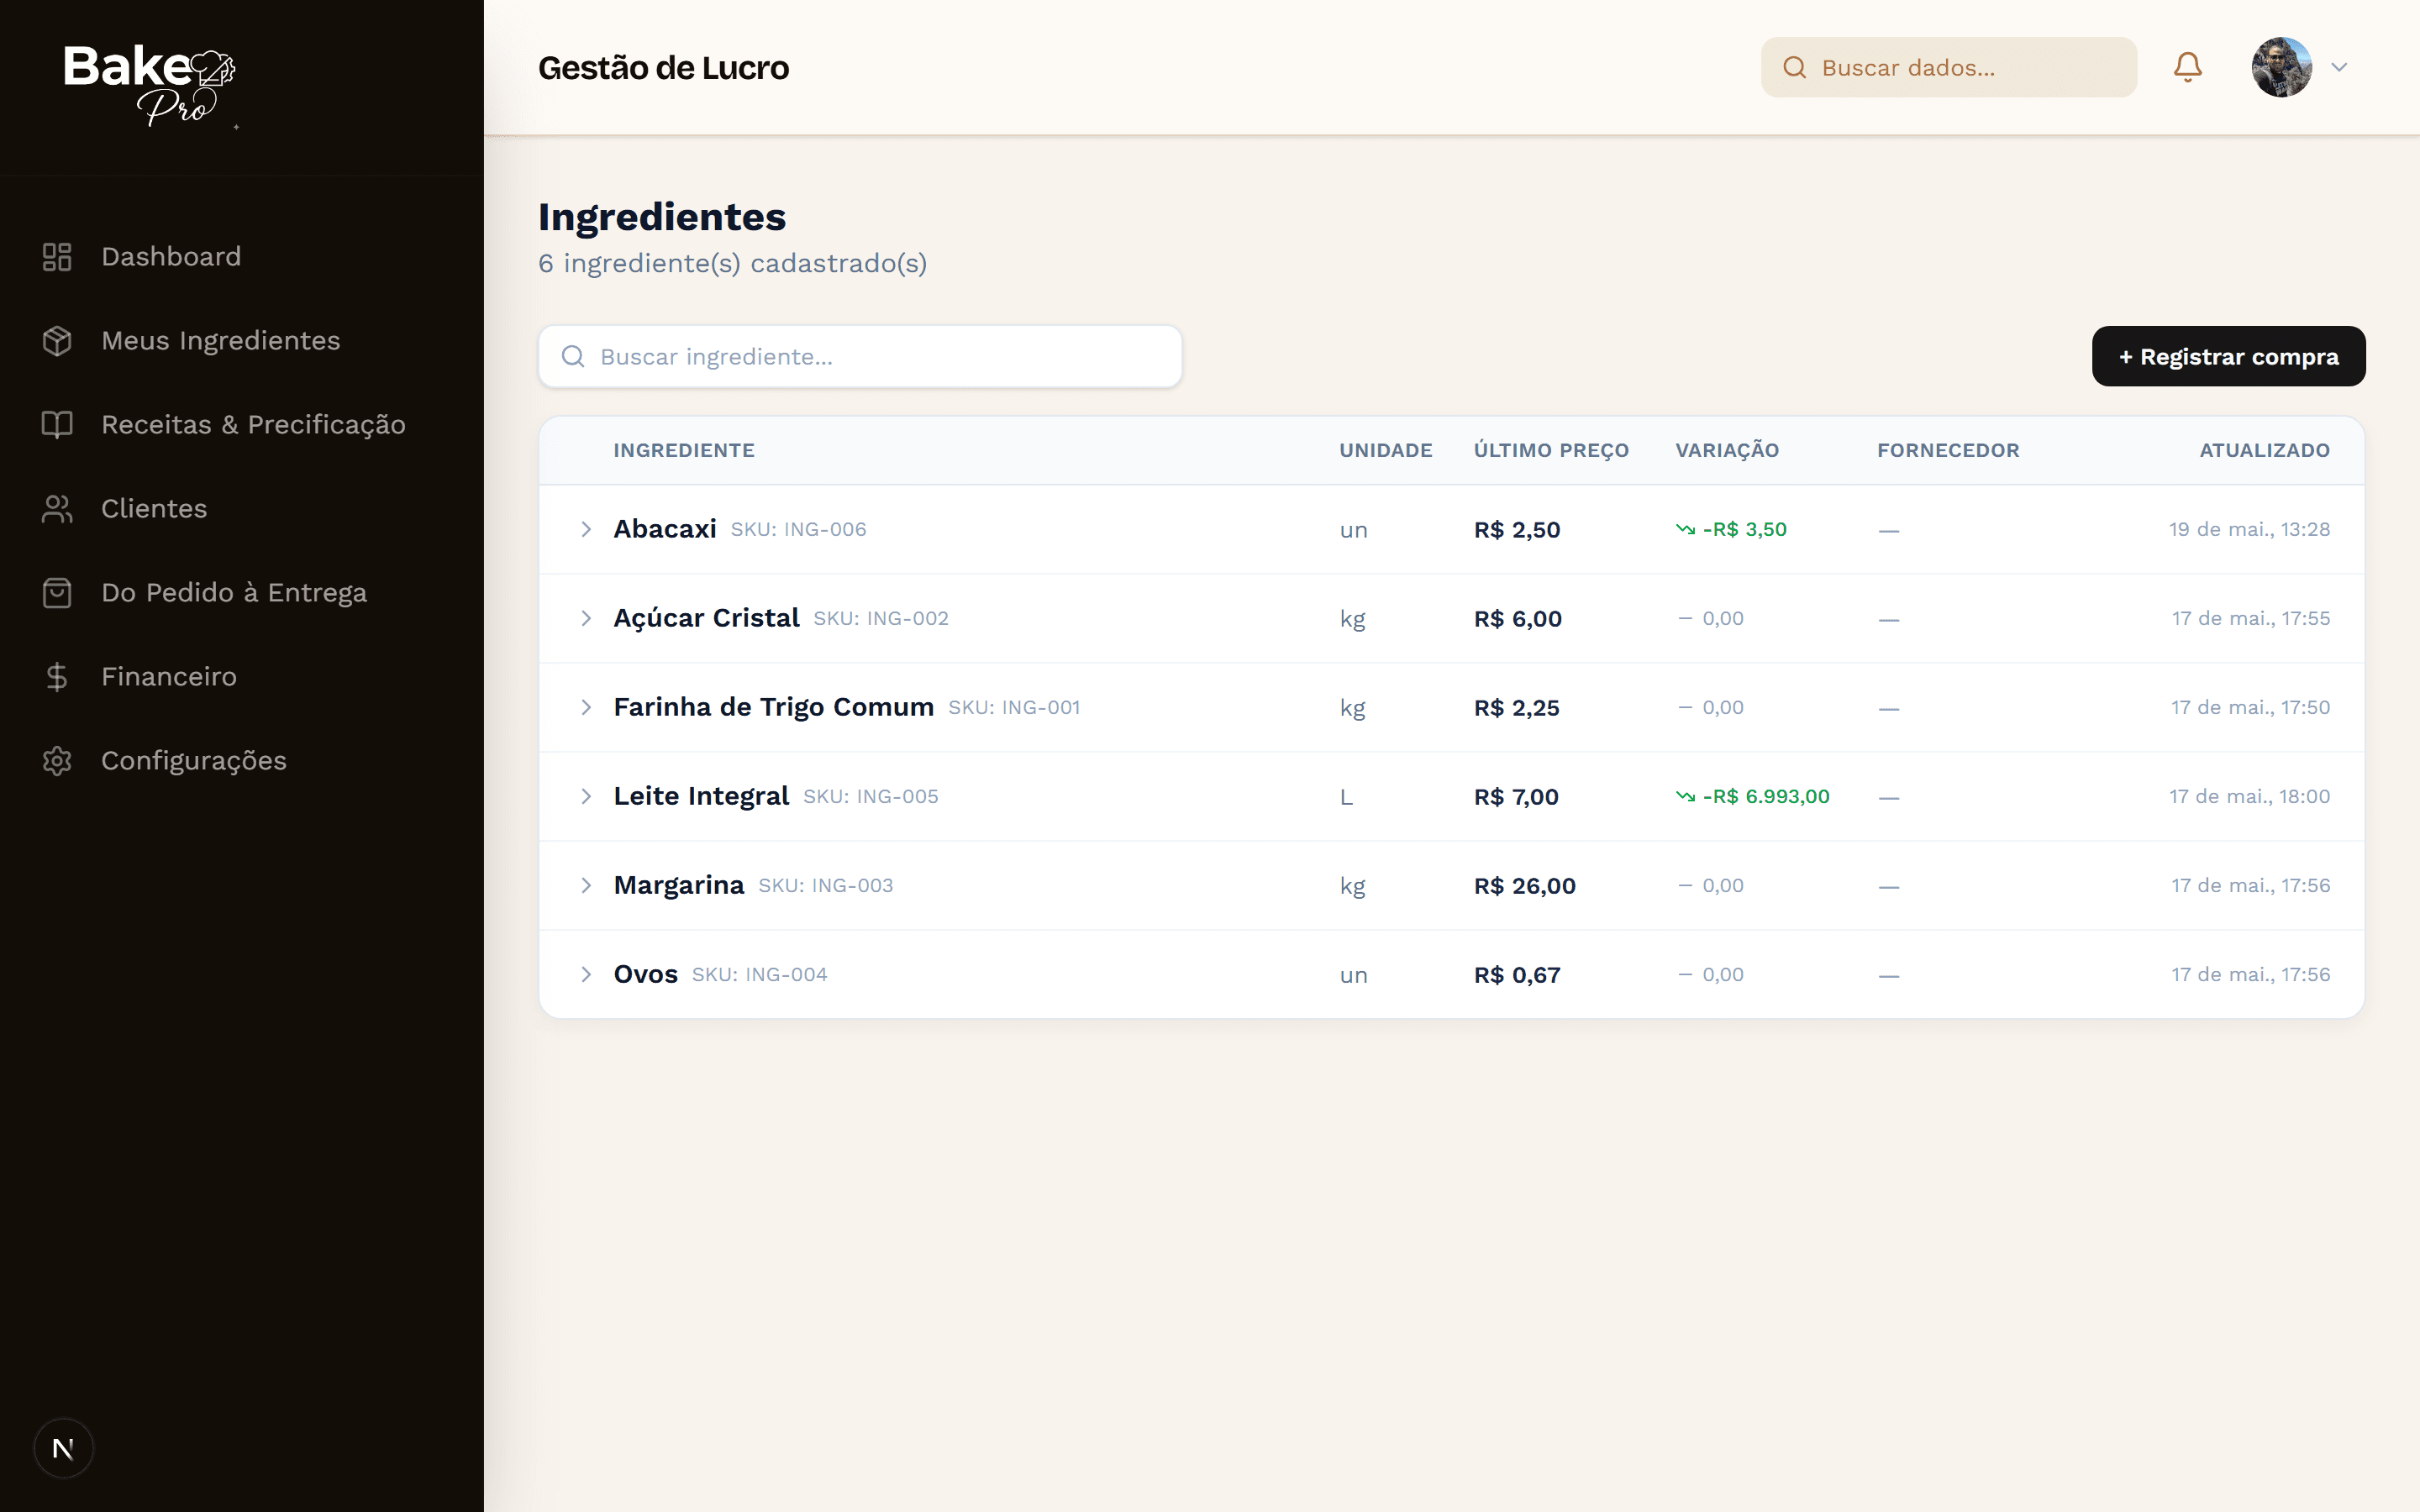Image resolution: width=2420 pixels, height=1512 pixels.
Task: Focus the Buscar ingrediente search field
Action: [x=860, y=356]
